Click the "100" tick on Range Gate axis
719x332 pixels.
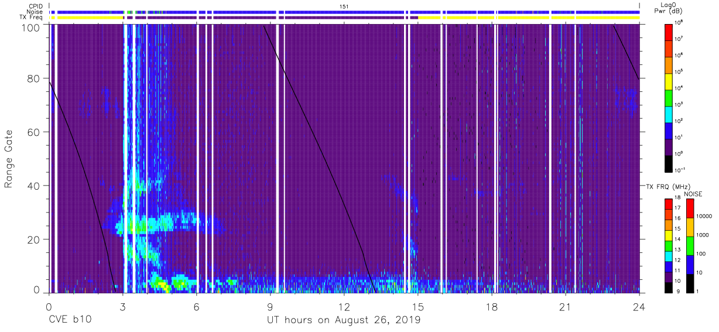coord(30,27)
